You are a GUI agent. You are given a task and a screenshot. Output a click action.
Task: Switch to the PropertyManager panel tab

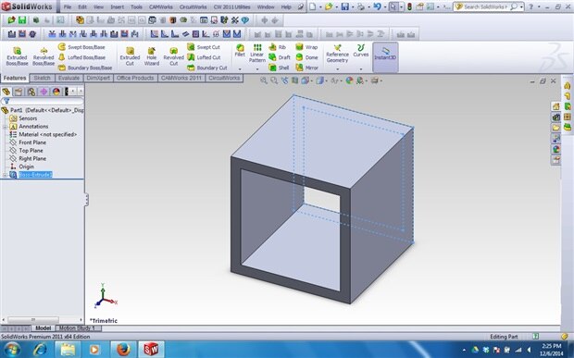pyautogui.click(x=19, y=92)
